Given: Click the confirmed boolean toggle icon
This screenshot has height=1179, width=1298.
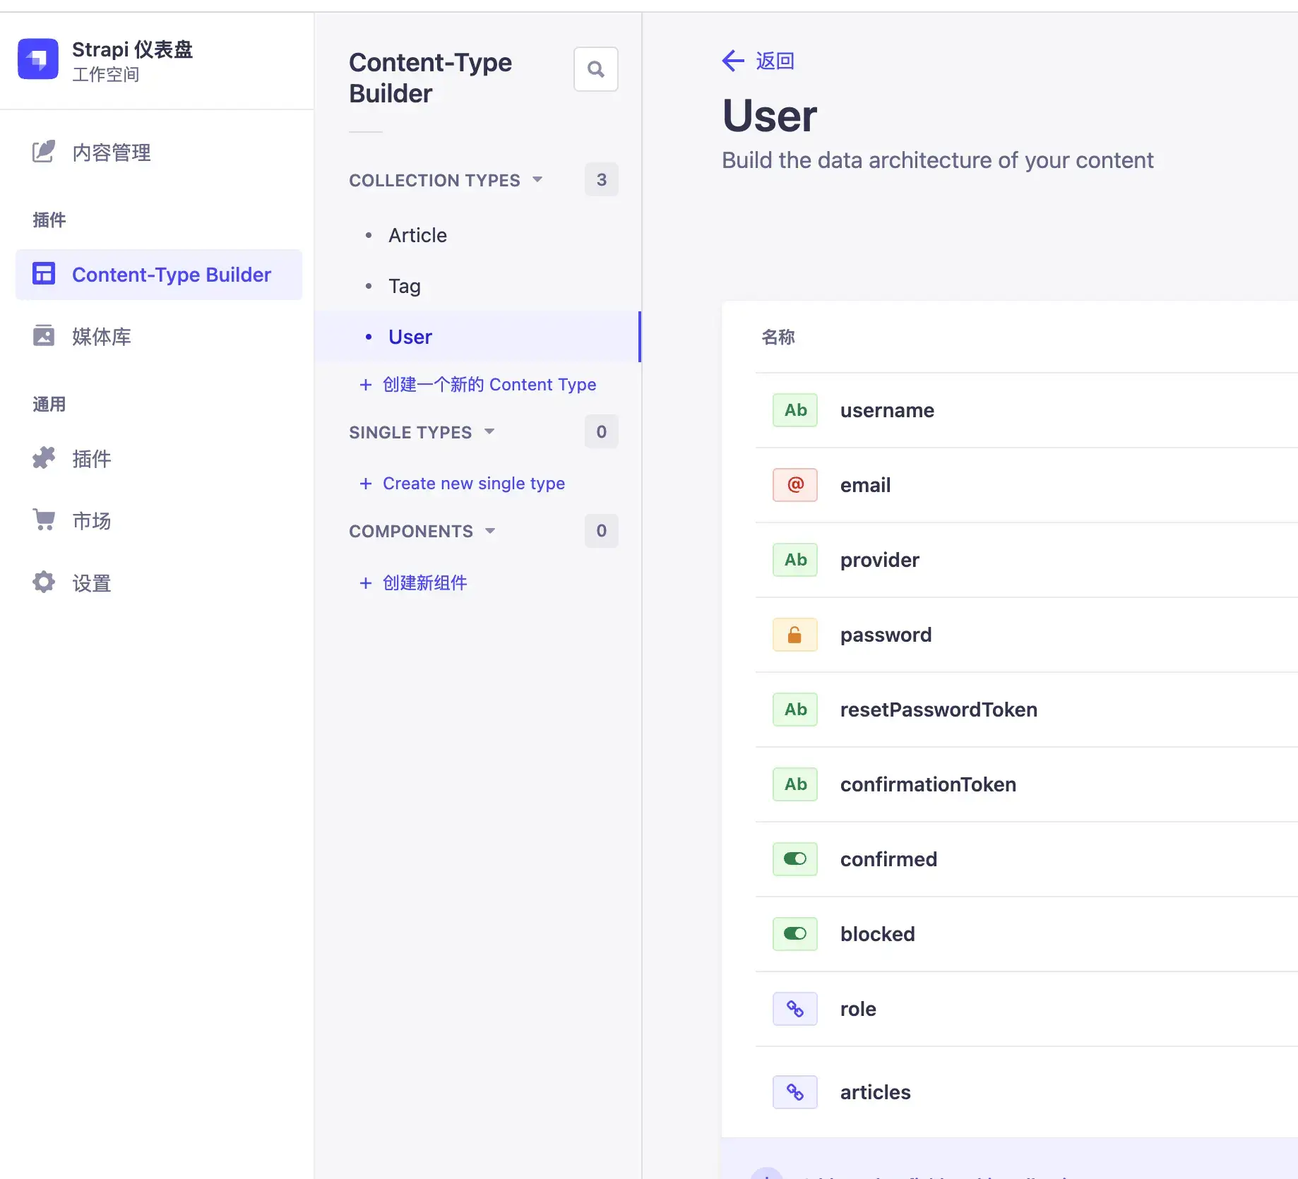Looking at the screenshot, I should (794, 859).
